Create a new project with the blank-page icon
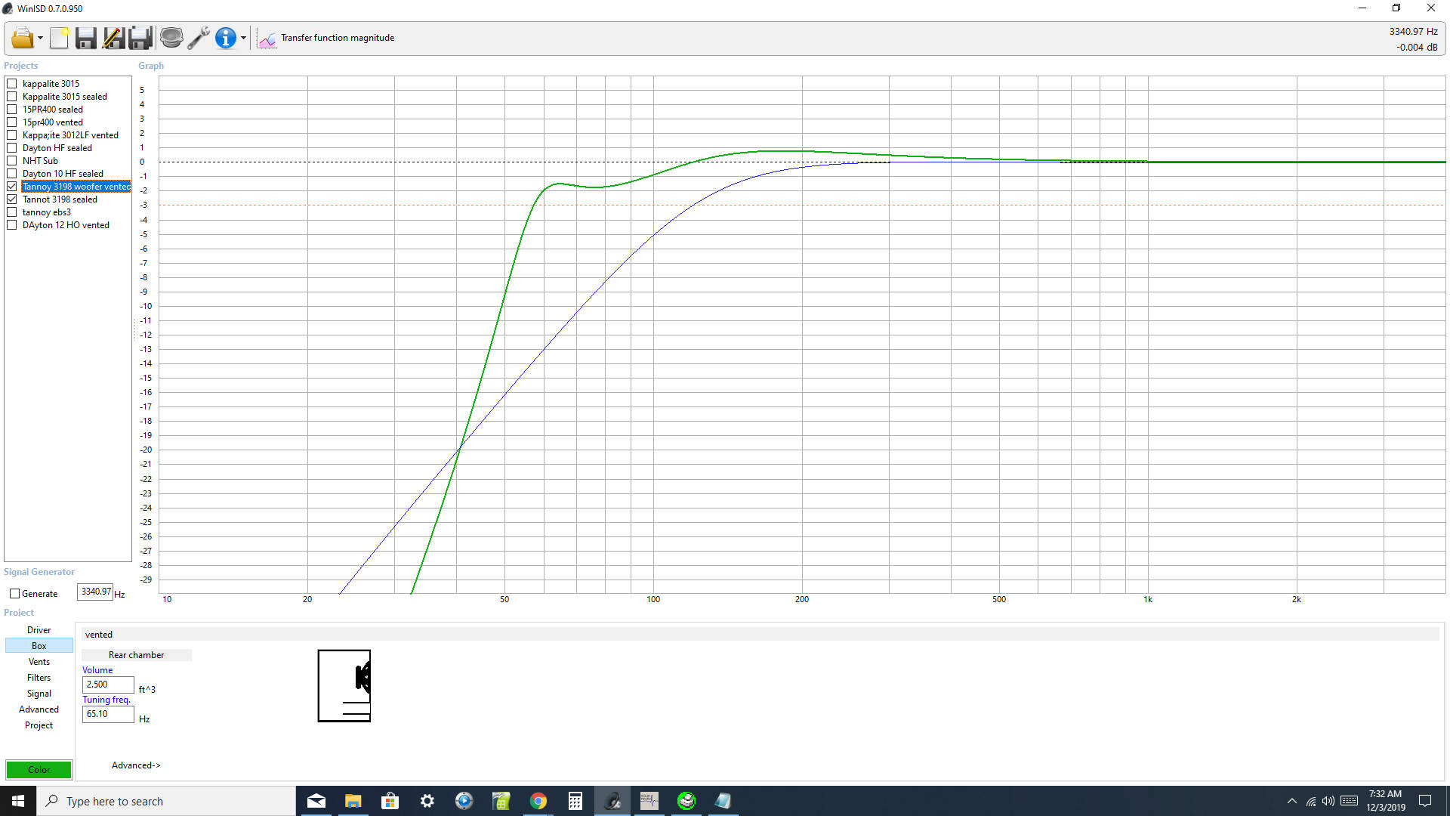Screen dimensions: 1450x816 (60, 38)
